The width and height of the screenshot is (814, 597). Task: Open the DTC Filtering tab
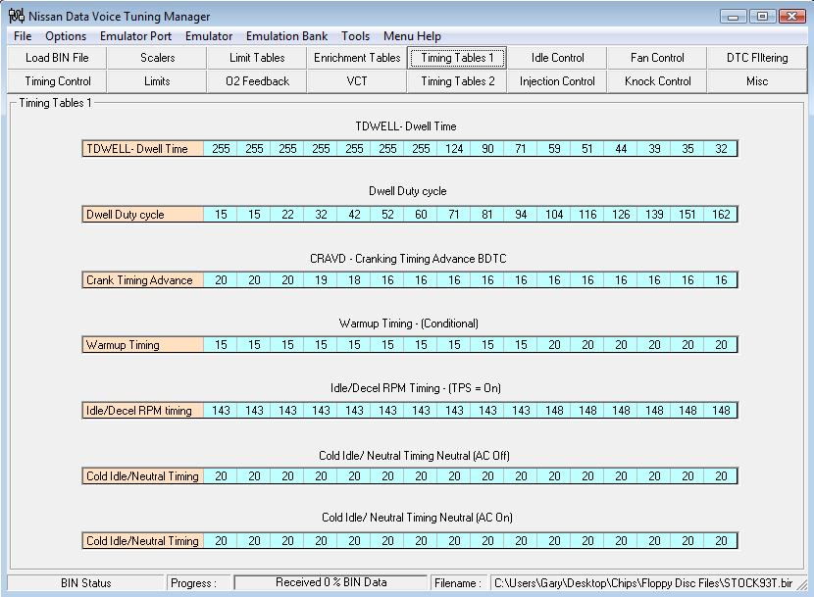pos(756,58)
